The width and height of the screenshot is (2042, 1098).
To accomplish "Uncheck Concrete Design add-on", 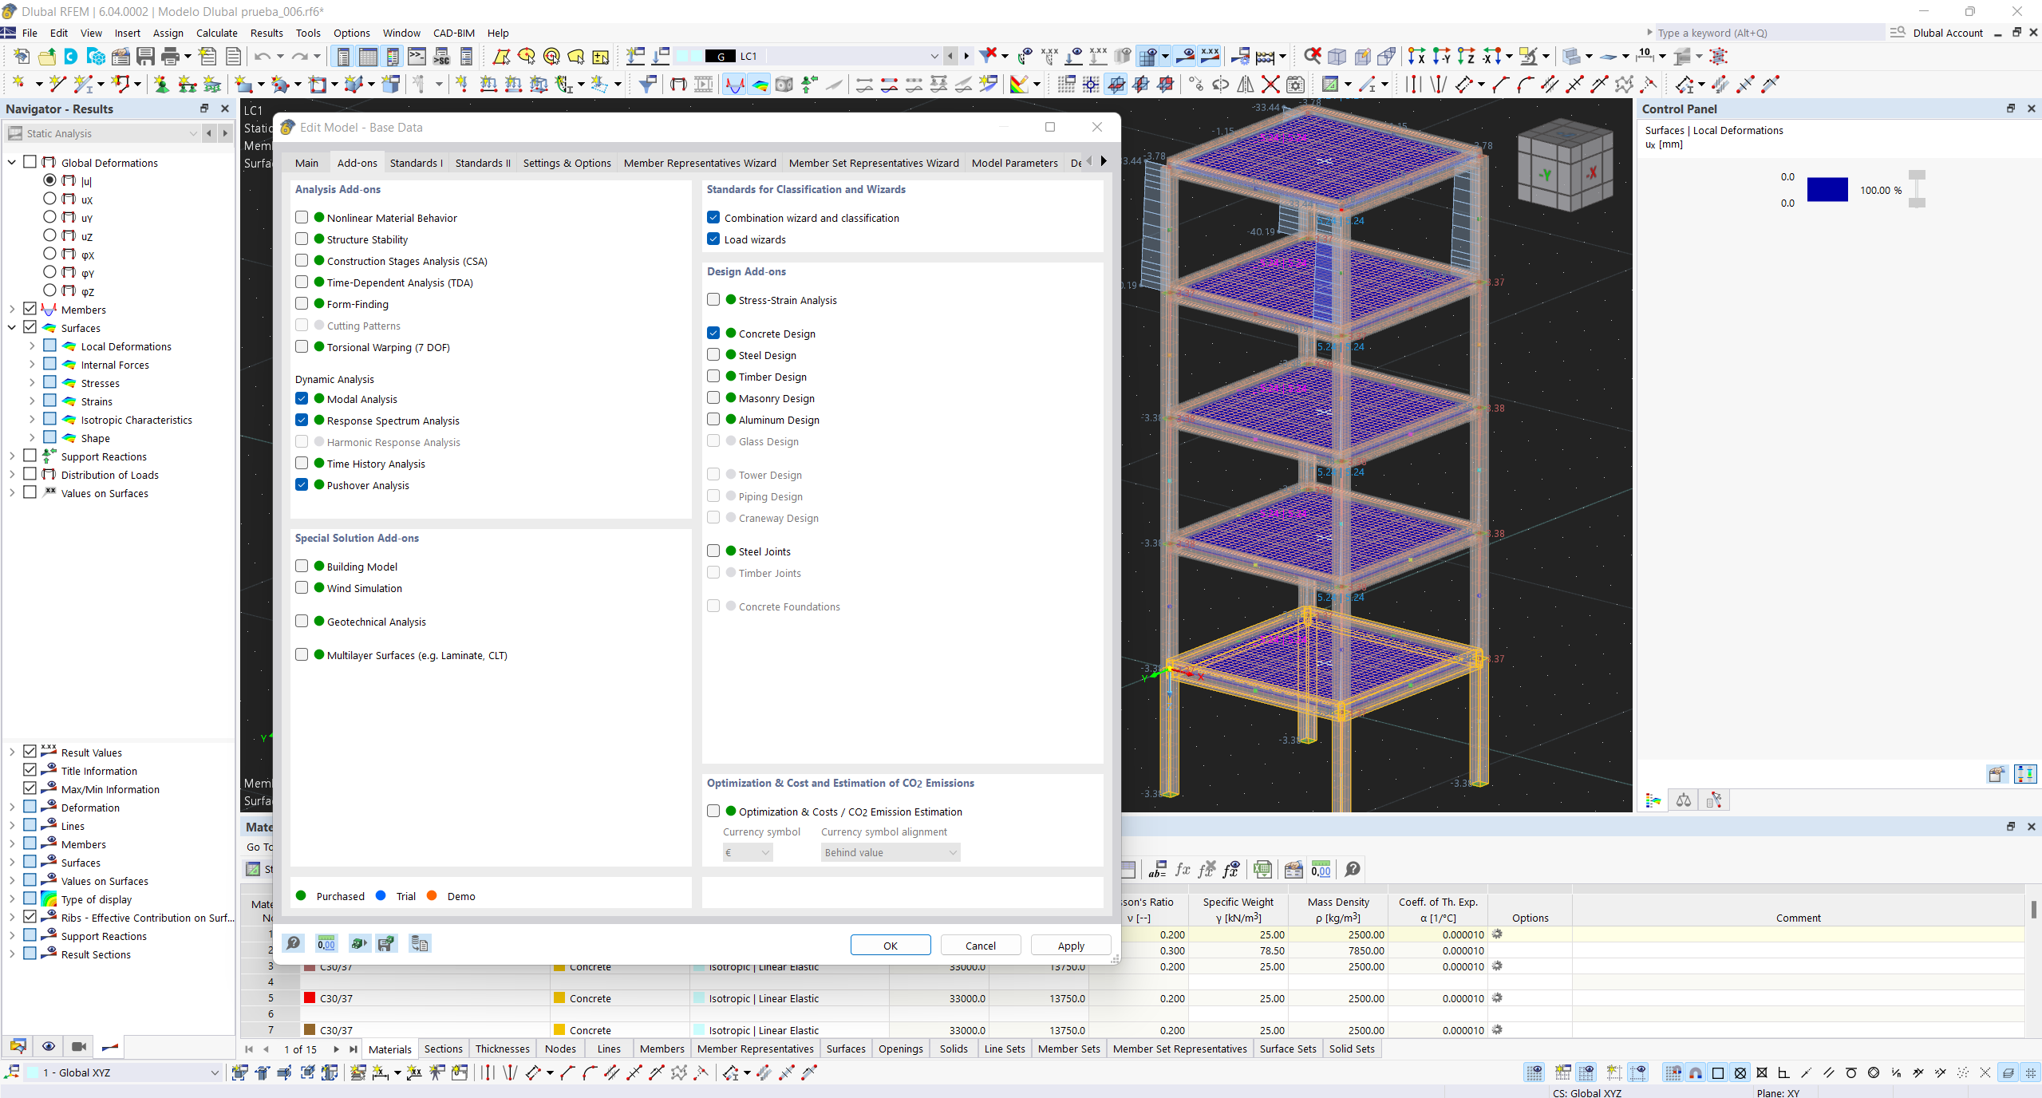I will coord(713,333).
